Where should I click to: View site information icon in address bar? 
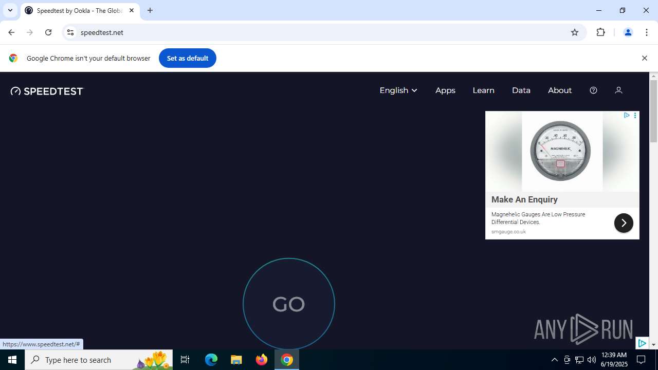(x=70, y=32)
